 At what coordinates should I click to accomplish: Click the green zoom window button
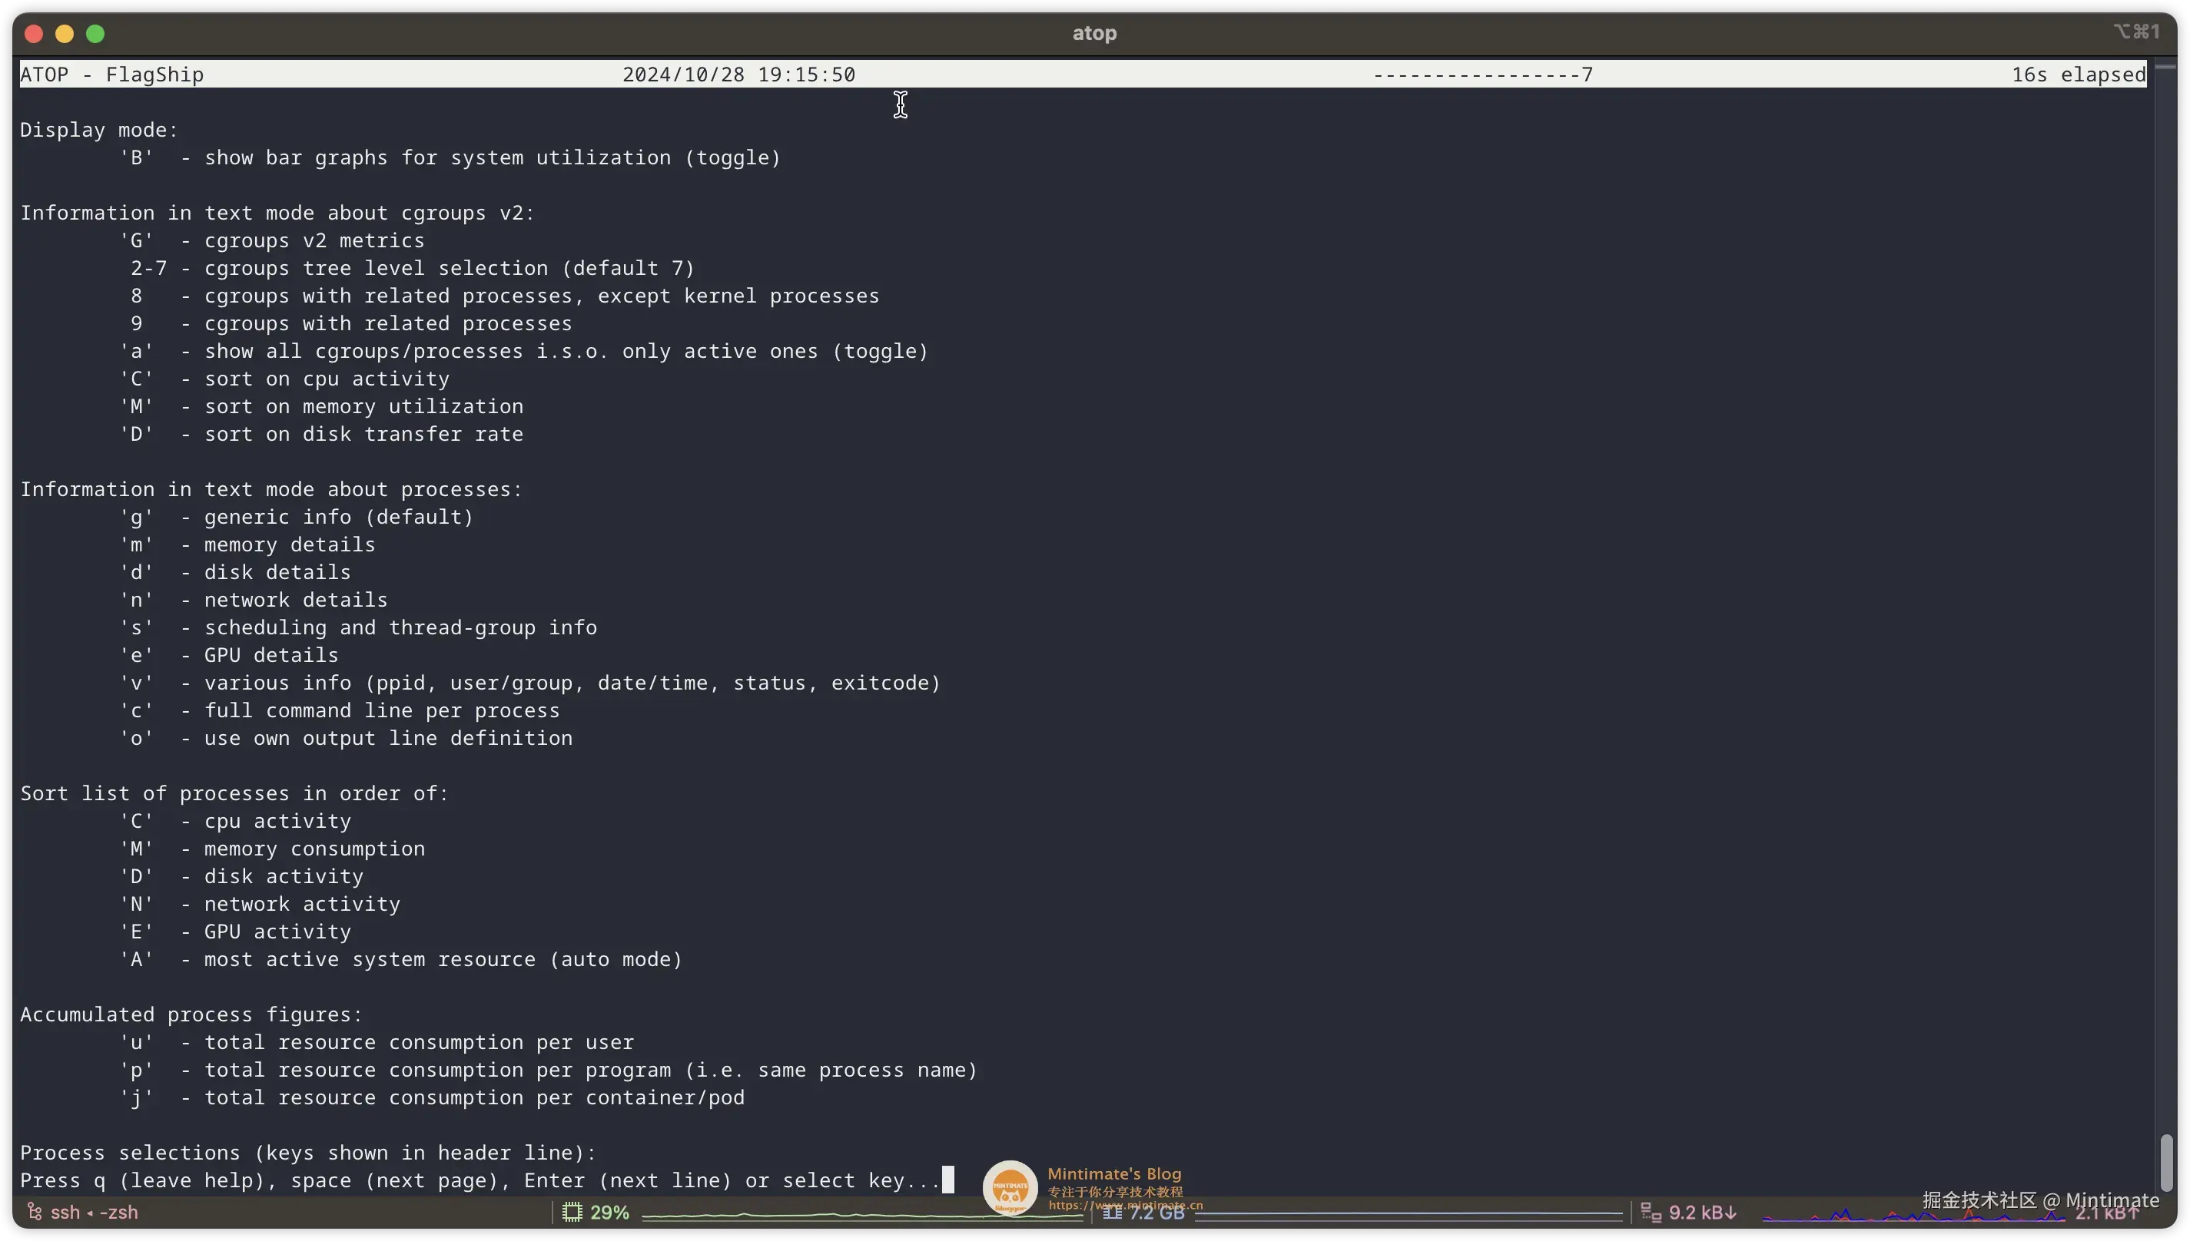pyautogui.click(x=95, y=33)
